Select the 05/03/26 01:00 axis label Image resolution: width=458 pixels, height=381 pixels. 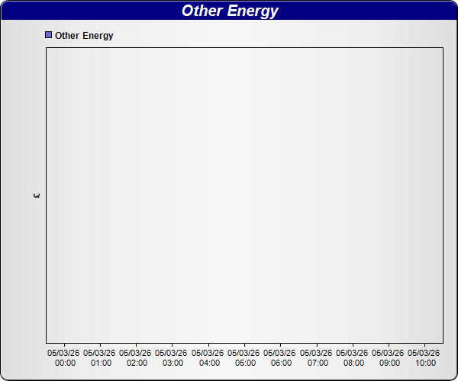click(x=100, y=358)
